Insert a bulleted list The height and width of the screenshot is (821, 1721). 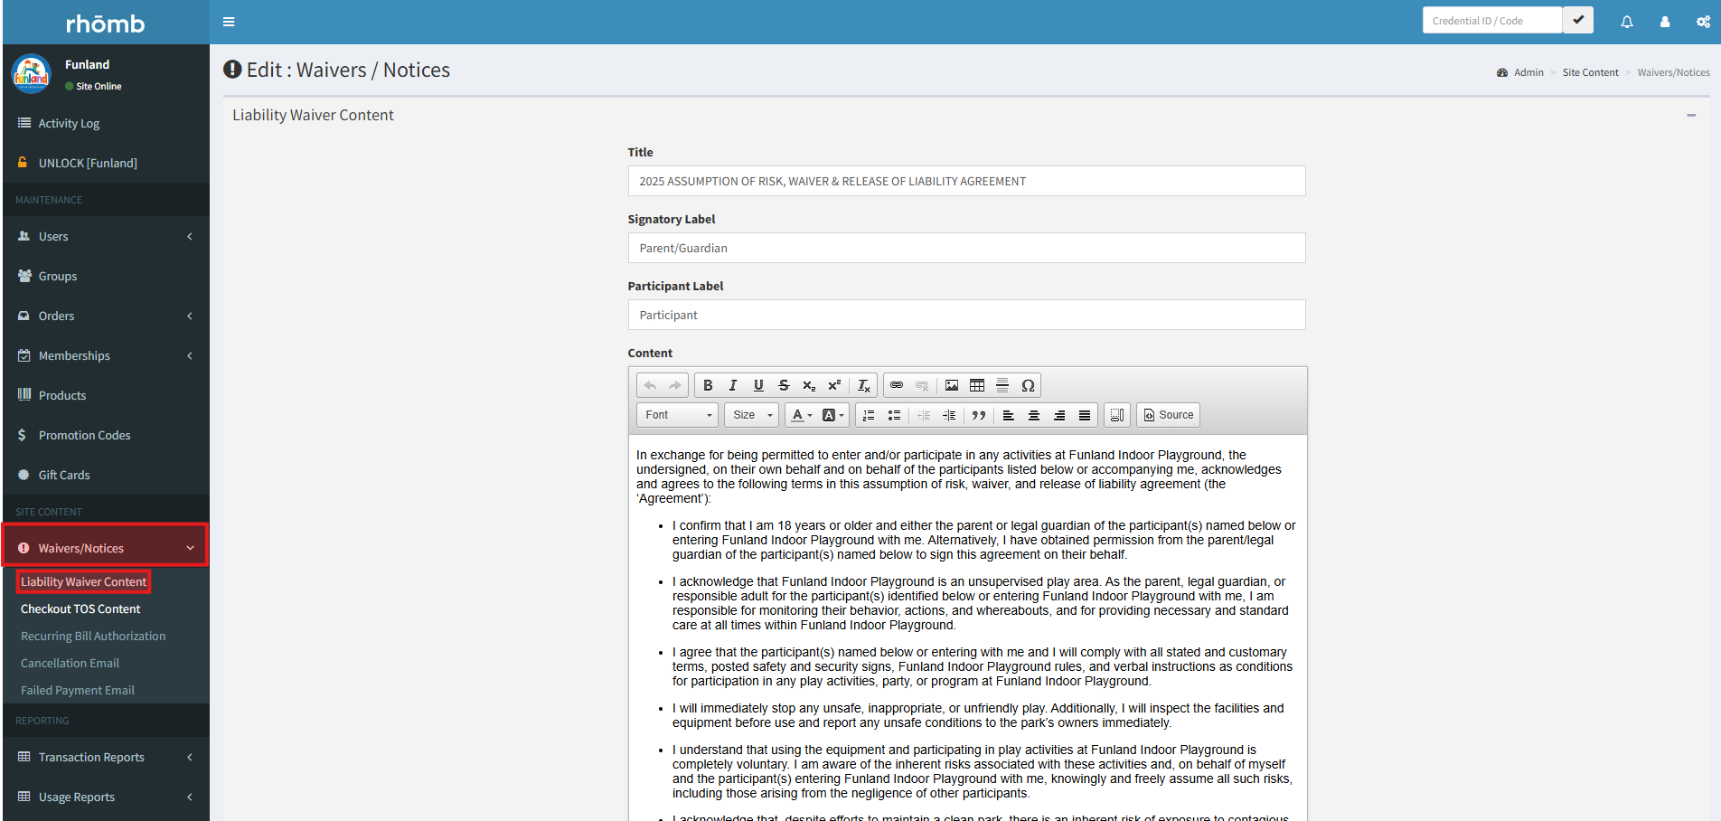894,415
